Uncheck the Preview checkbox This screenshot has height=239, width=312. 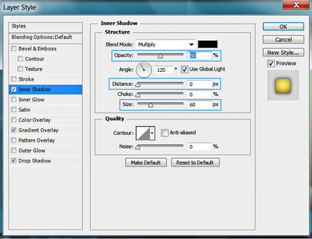click(x=271, y=63)
